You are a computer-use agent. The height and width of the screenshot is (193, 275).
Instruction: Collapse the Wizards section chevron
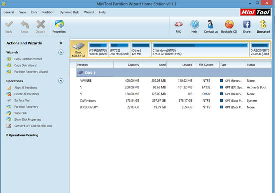(61, 52)
